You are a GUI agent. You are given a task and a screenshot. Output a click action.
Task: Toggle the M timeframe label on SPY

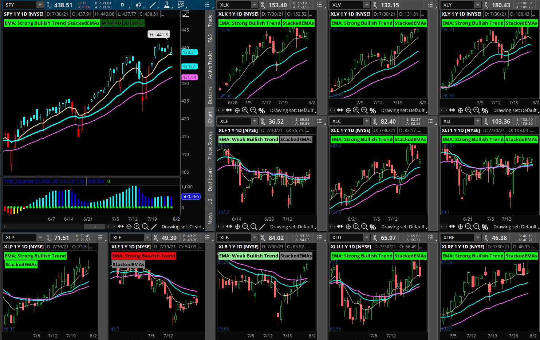pos(104,23)
